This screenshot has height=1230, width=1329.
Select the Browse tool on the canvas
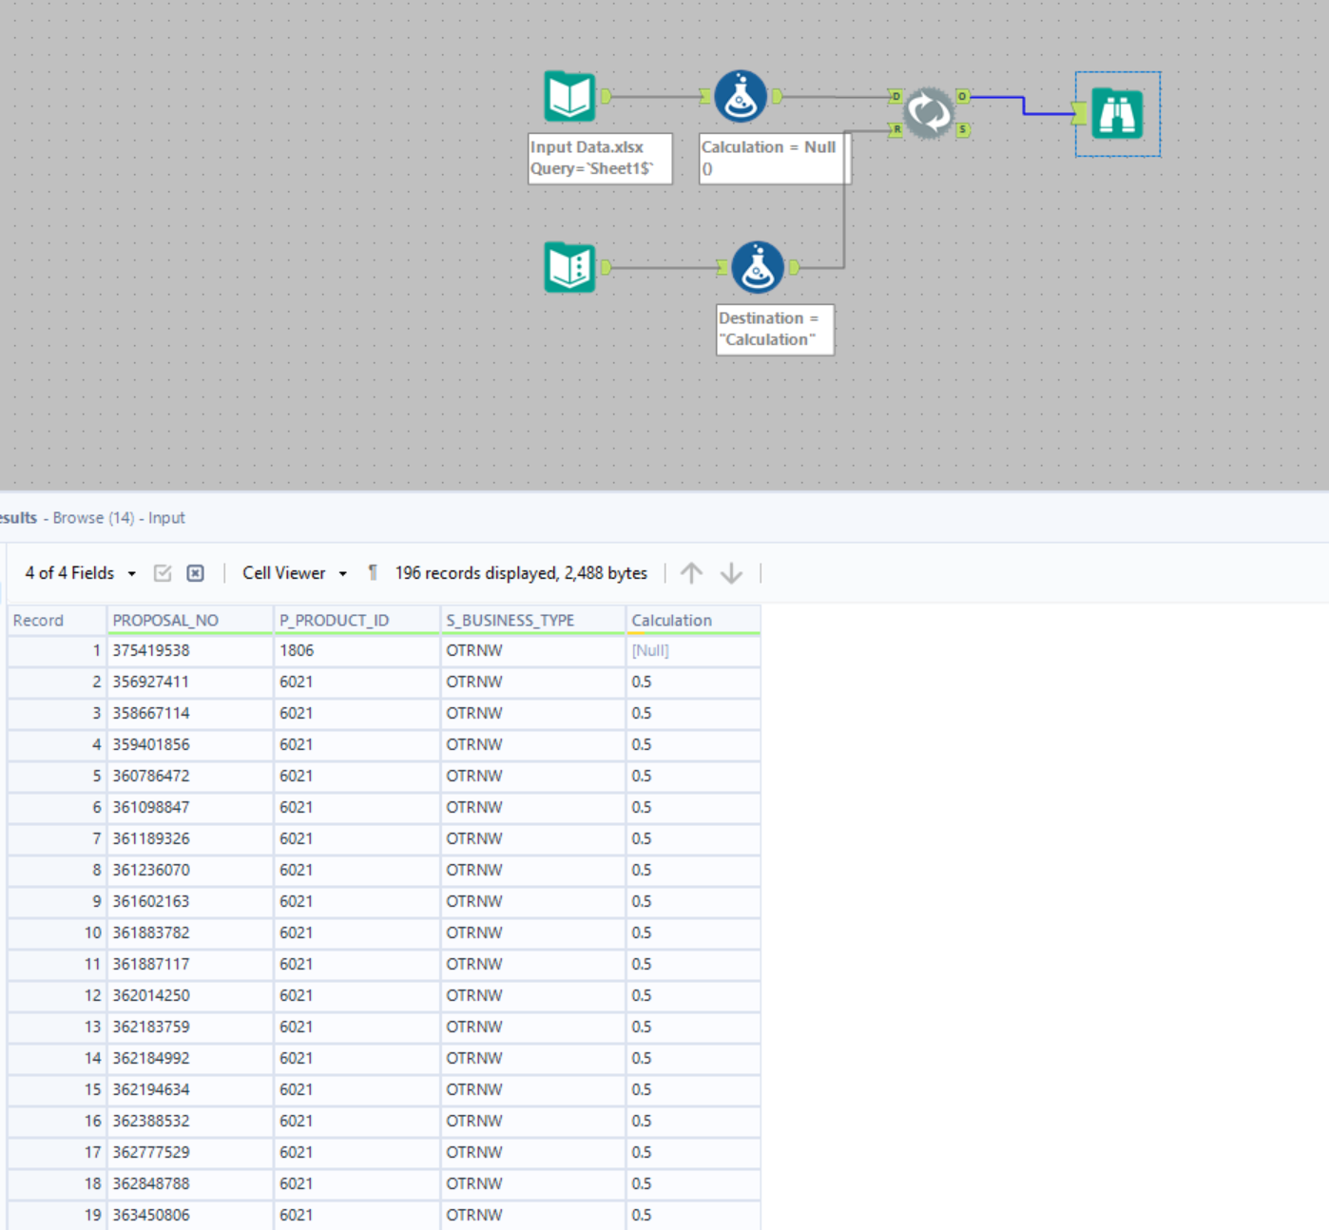click(x=1116, y=111)
